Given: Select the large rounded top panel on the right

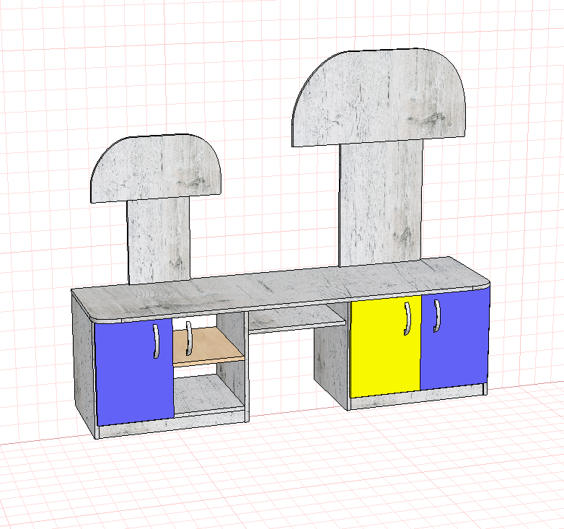Looking at the screenshot, I should pos(378,97).
